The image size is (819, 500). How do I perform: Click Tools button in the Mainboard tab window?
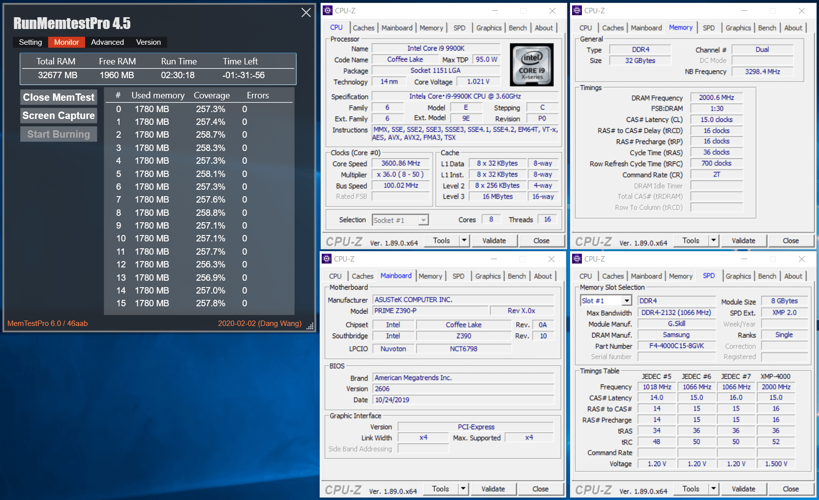pyautogui.click(x=440, y=489)
